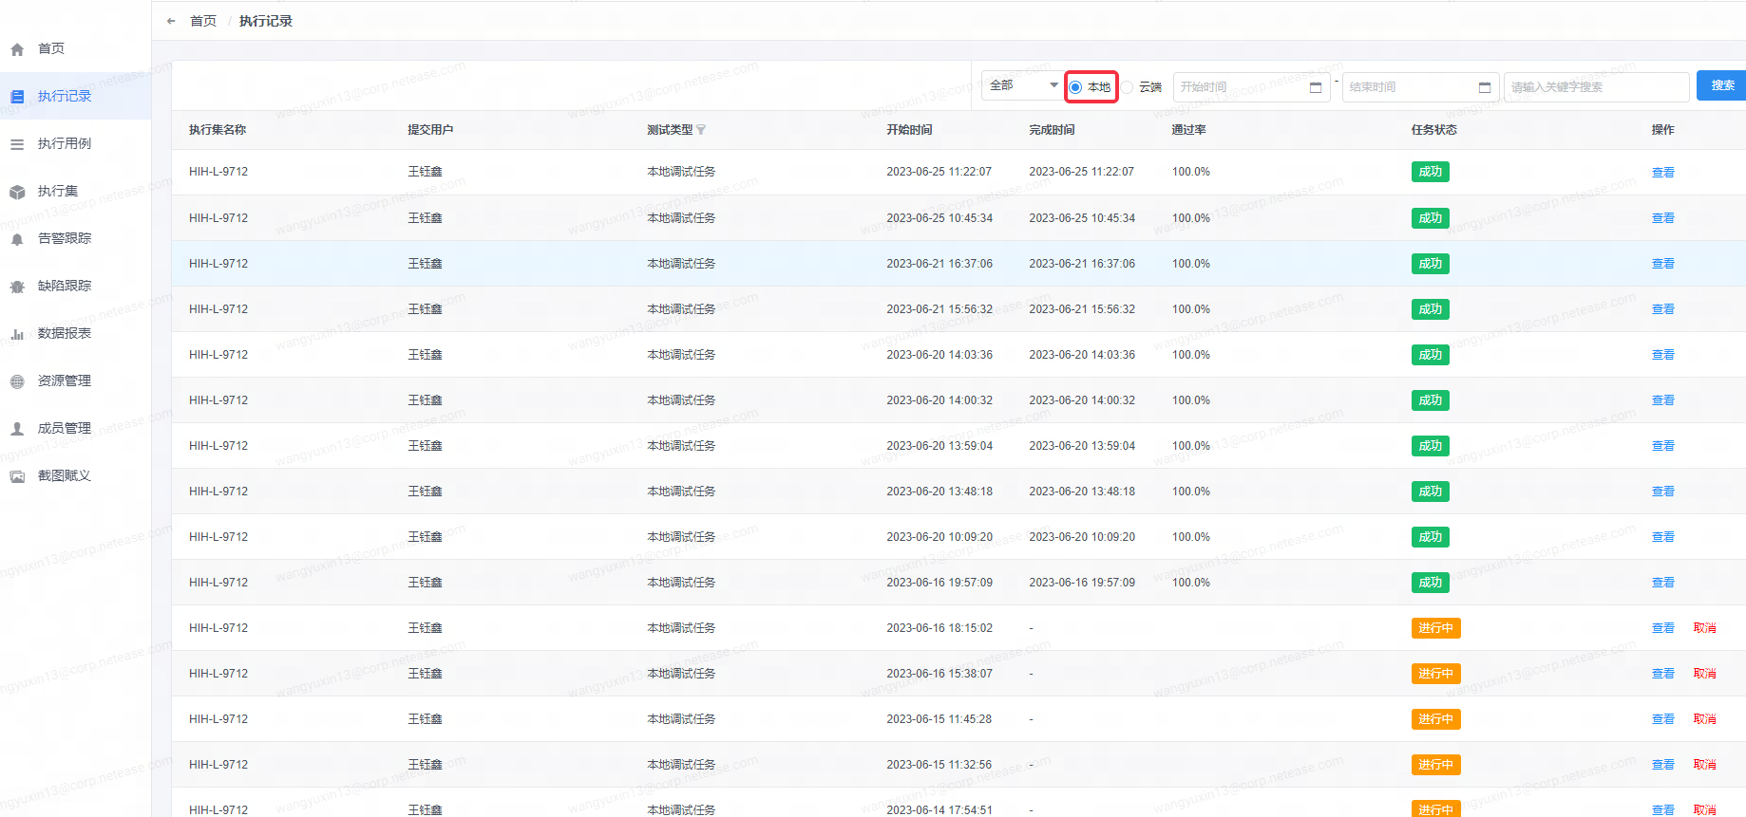The width and height of the screenshot is (1746, 817).
Task: Click the 测试类型 column header
Action: 670,130
